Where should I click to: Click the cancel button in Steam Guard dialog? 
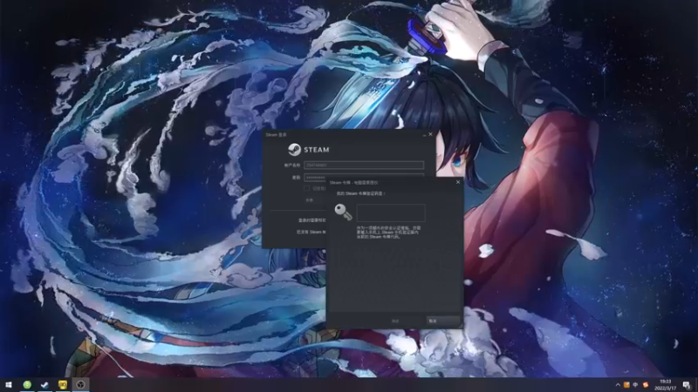tap(443, 321)
